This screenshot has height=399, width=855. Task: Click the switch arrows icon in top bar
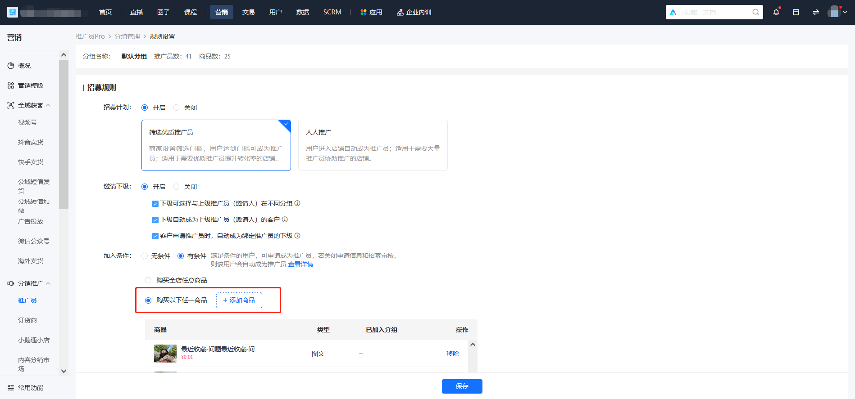click(x=816, y=12)
